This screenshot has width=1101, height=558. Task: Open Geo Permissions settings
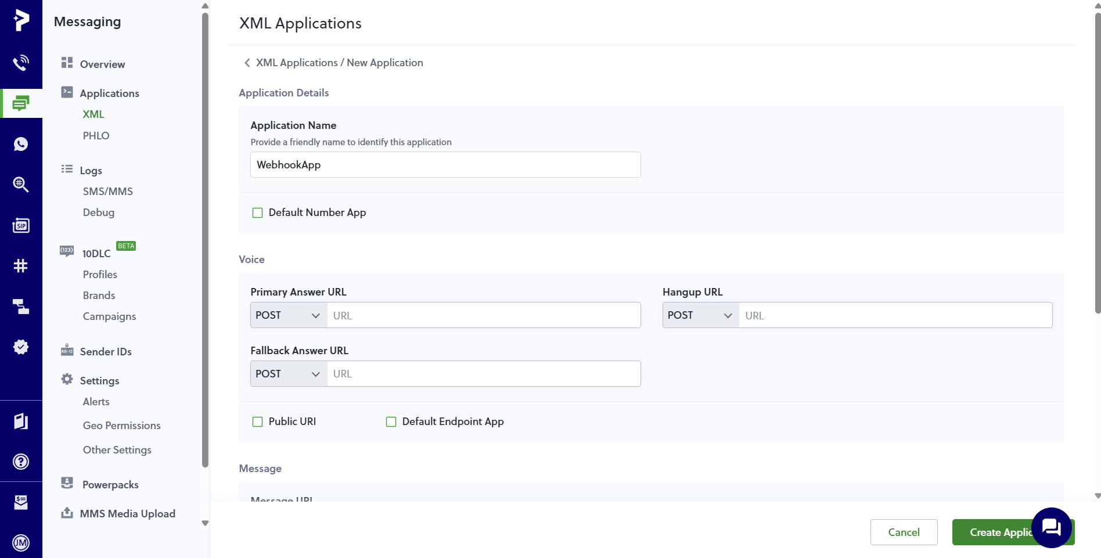pyautogui.click(x=121, y=426)
